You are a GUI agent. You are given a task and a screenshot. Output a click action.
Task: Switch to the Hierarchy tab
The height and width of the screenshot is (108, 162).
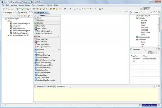(x=23, y=12)
